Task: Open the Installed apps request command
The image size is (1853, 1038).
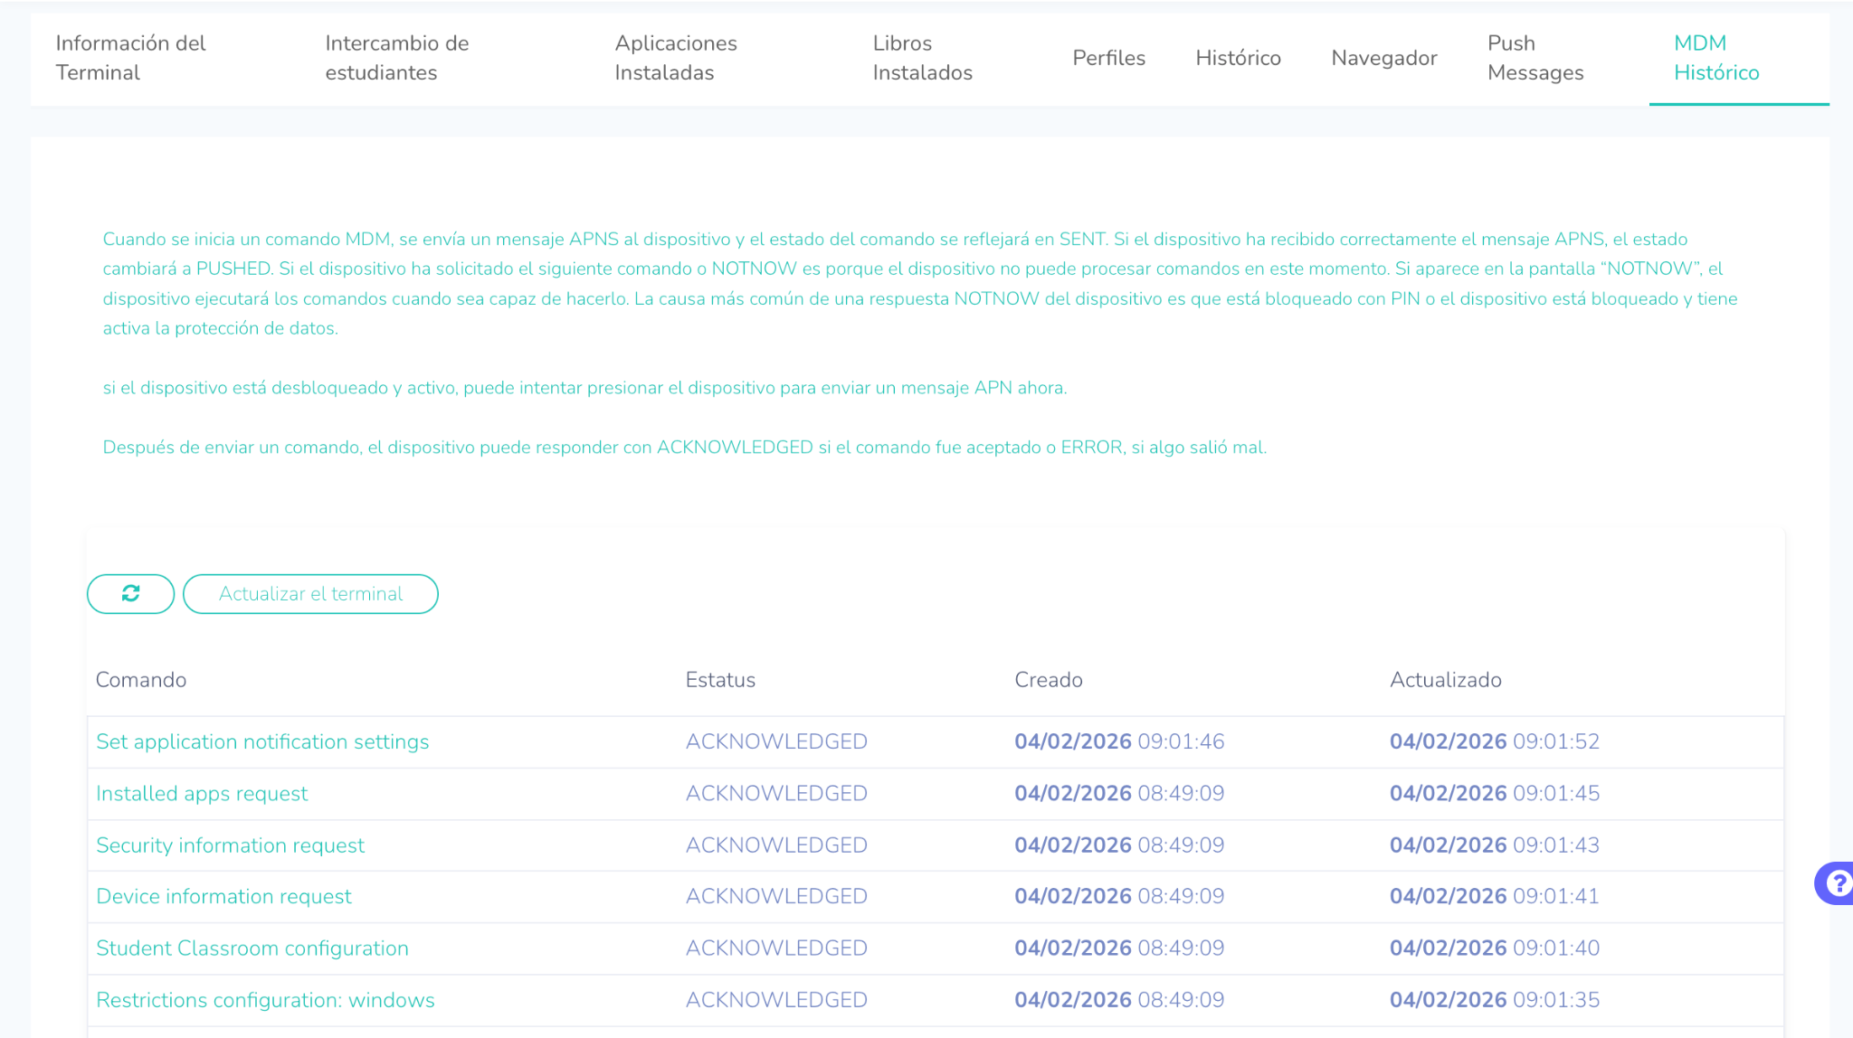Action: (x=202, y=793)
